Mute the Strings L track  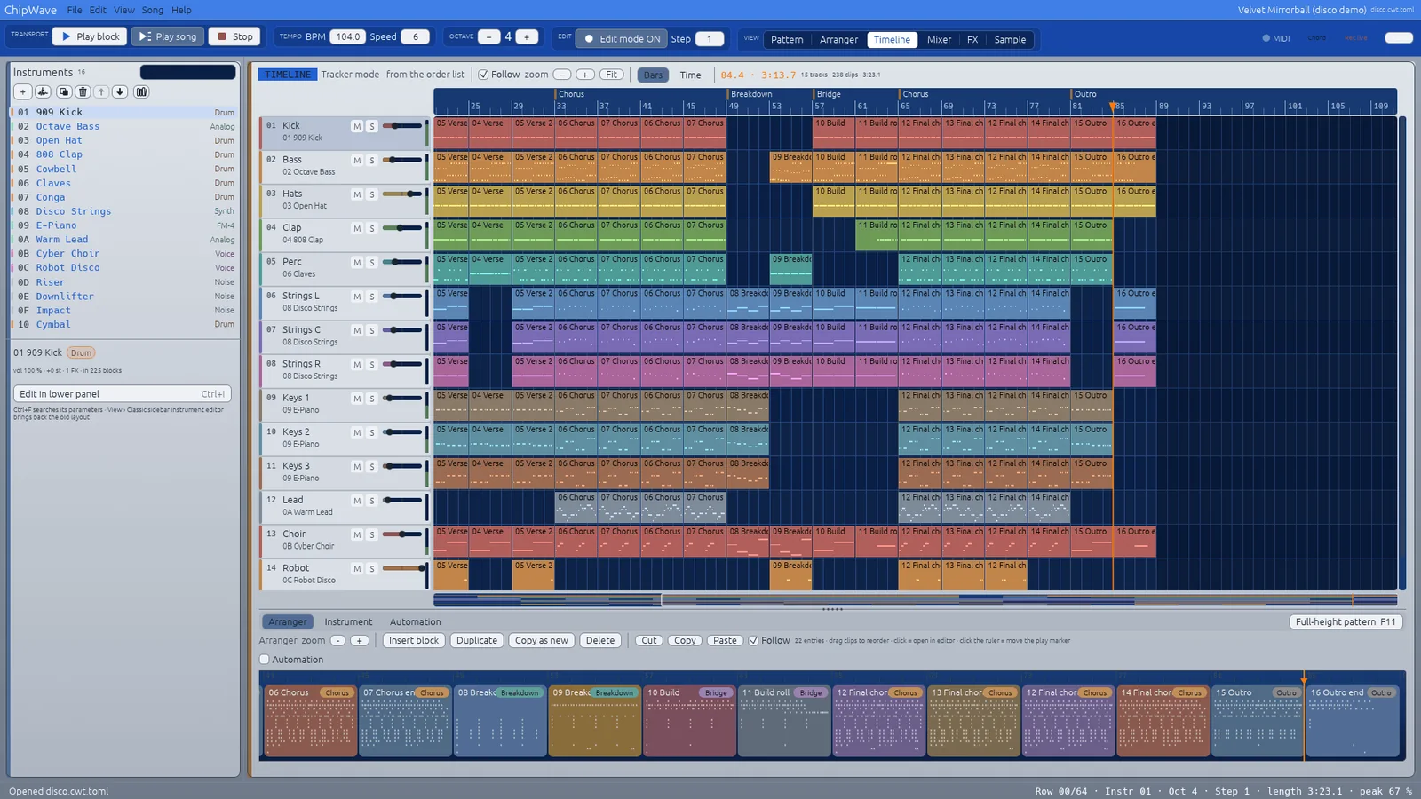tap(357, 297)
